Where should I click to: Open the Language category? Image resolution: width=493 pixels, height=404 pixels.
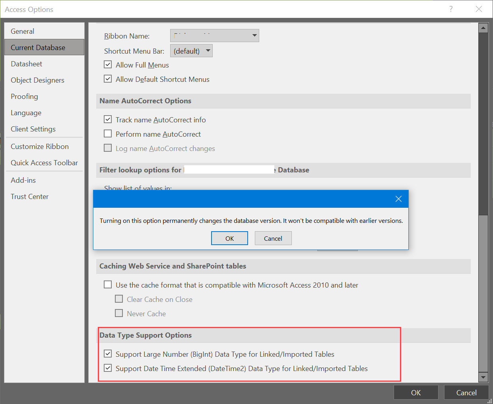tap(44, 112)
